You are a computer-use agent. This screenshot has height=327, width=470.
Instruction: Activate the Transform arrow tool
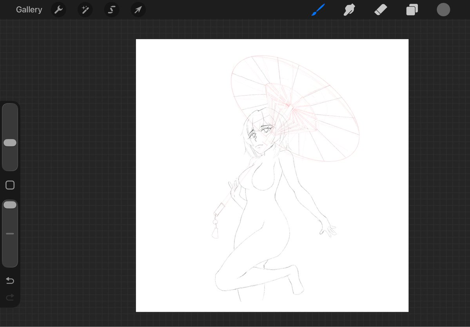click(138, 9)
